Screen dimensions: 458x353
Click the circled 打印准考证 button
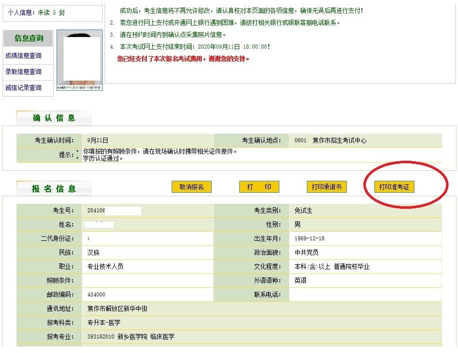[x=394, y=187]
